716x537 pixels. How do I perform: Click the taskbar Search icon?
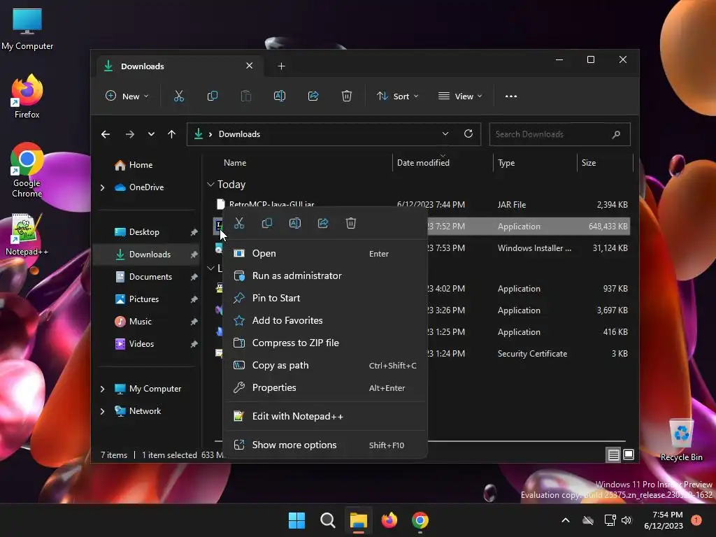click(x=327, y=520)
